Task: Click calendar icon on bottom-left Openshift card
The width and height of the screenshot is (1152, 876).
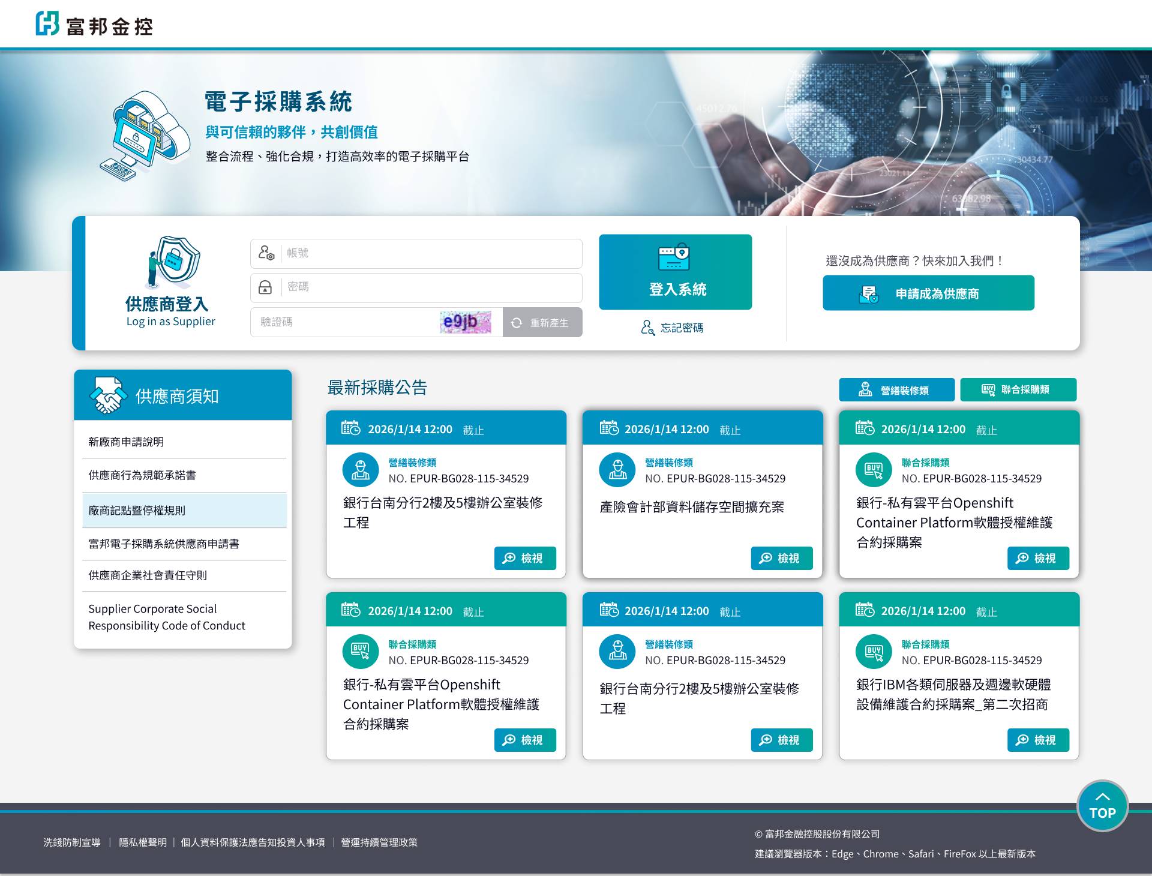Action: 350,610
